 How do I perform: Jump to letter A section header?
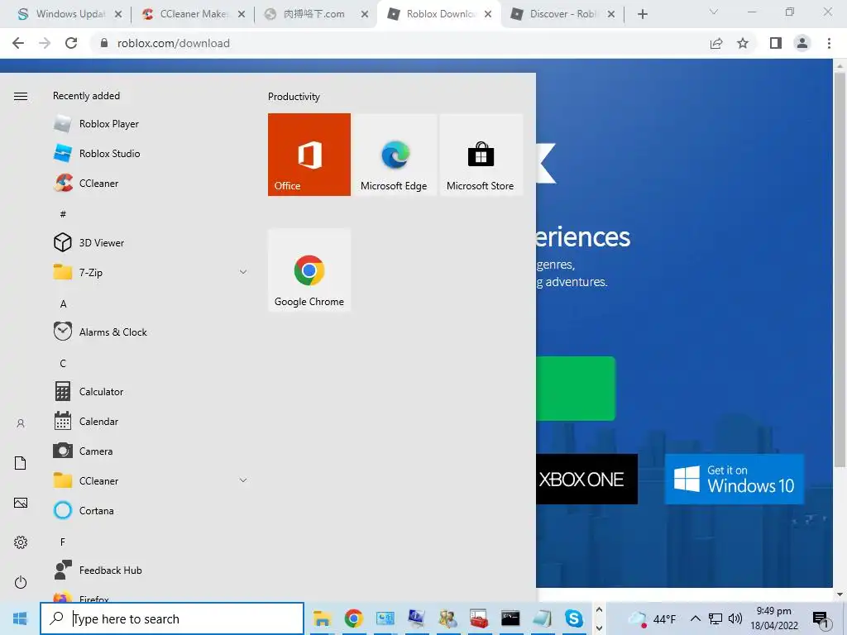click(63, 304)
